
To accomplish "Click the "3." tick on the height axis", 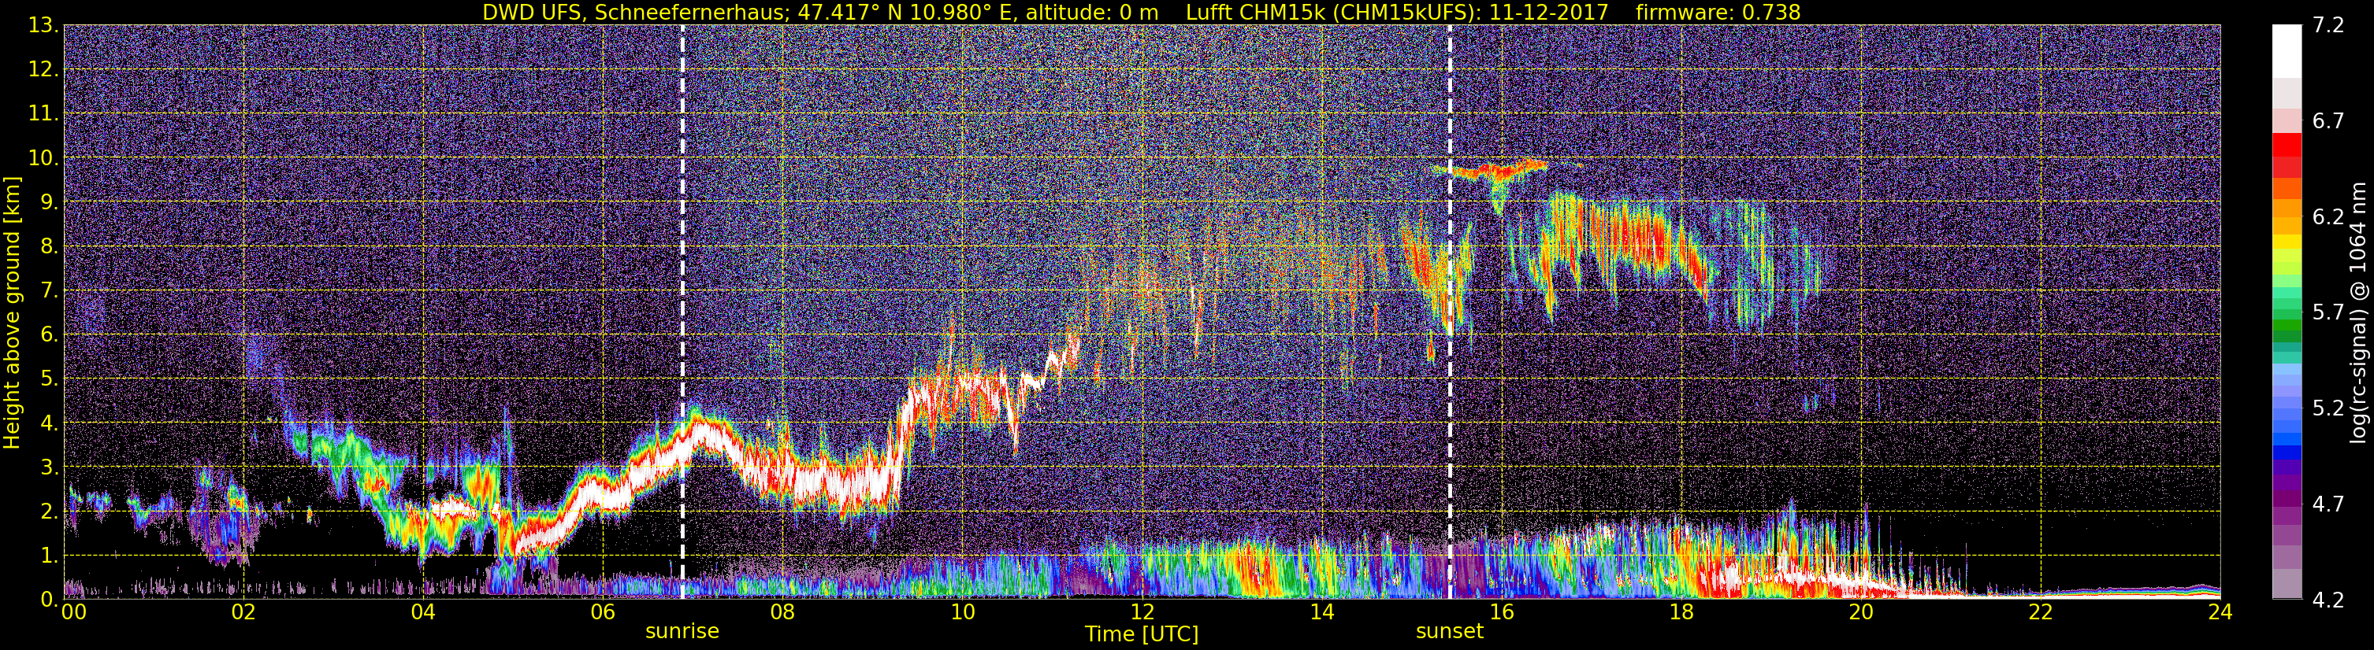I will (48, 467).
